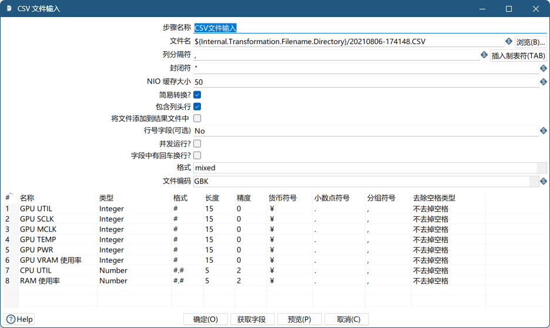Uncheck the 简易转换? checkbox
Viewport: 550px width, 328px height.
pyautogui.click(x=197, y=94)
